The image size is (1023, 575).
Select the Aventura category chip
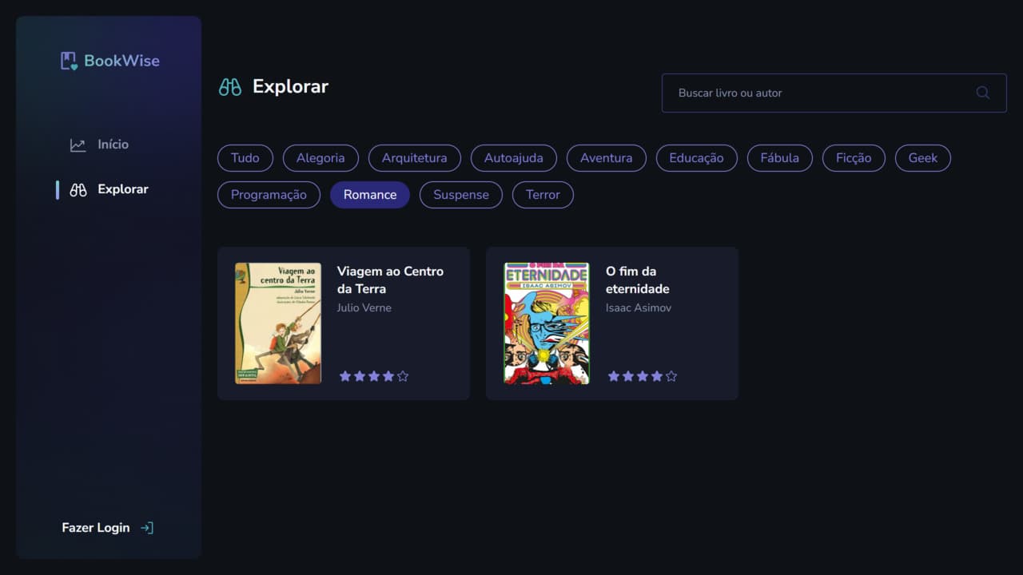tap(606, 158)
